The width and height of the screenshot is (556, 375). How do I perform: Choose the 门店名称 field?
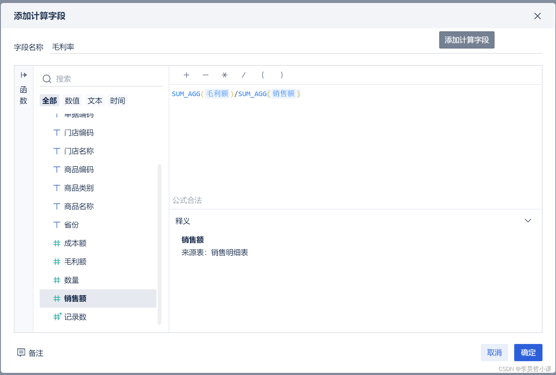point(98,151)
